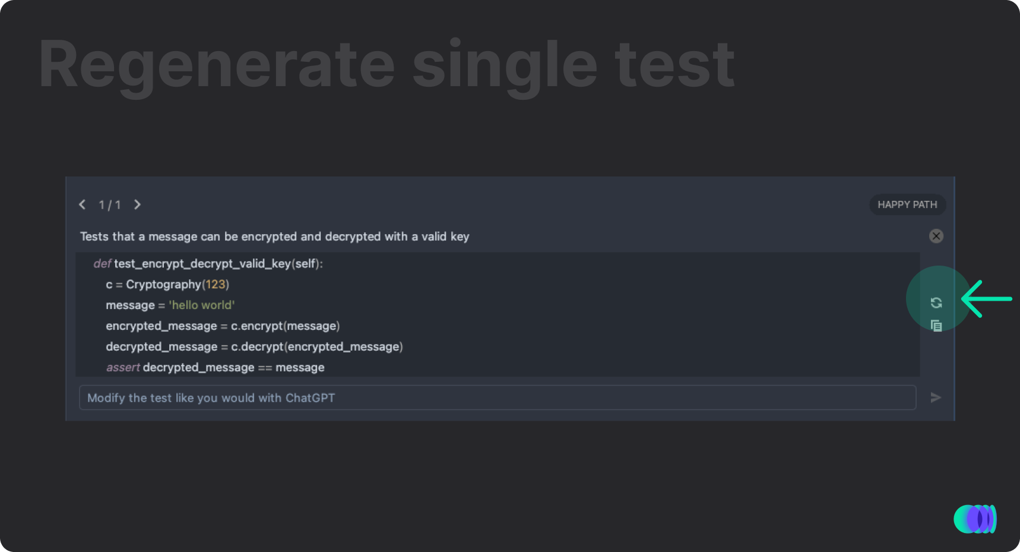Go to the previous test with the left chevron

(83, 204)
